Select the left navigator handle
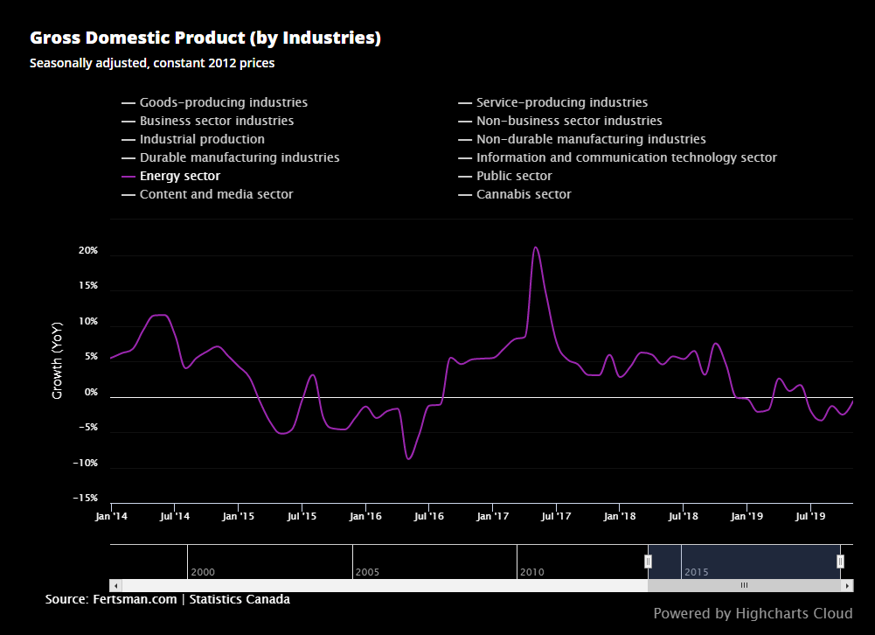The height and width of the screenshot is (635, 875). coord(649,560)
